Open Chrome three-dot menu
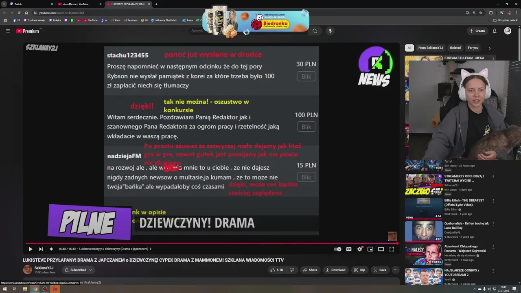Viewport: 521px width, 293px height. click(x=516, y=13)
